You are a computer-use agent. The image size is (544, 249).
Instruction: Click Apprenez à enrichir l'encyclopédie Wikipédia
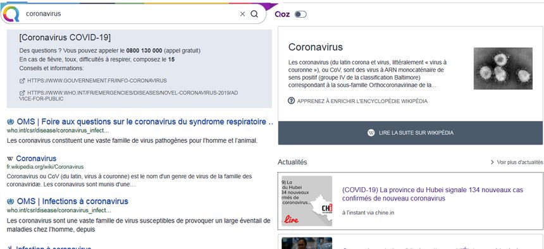[x=362, y=101]
